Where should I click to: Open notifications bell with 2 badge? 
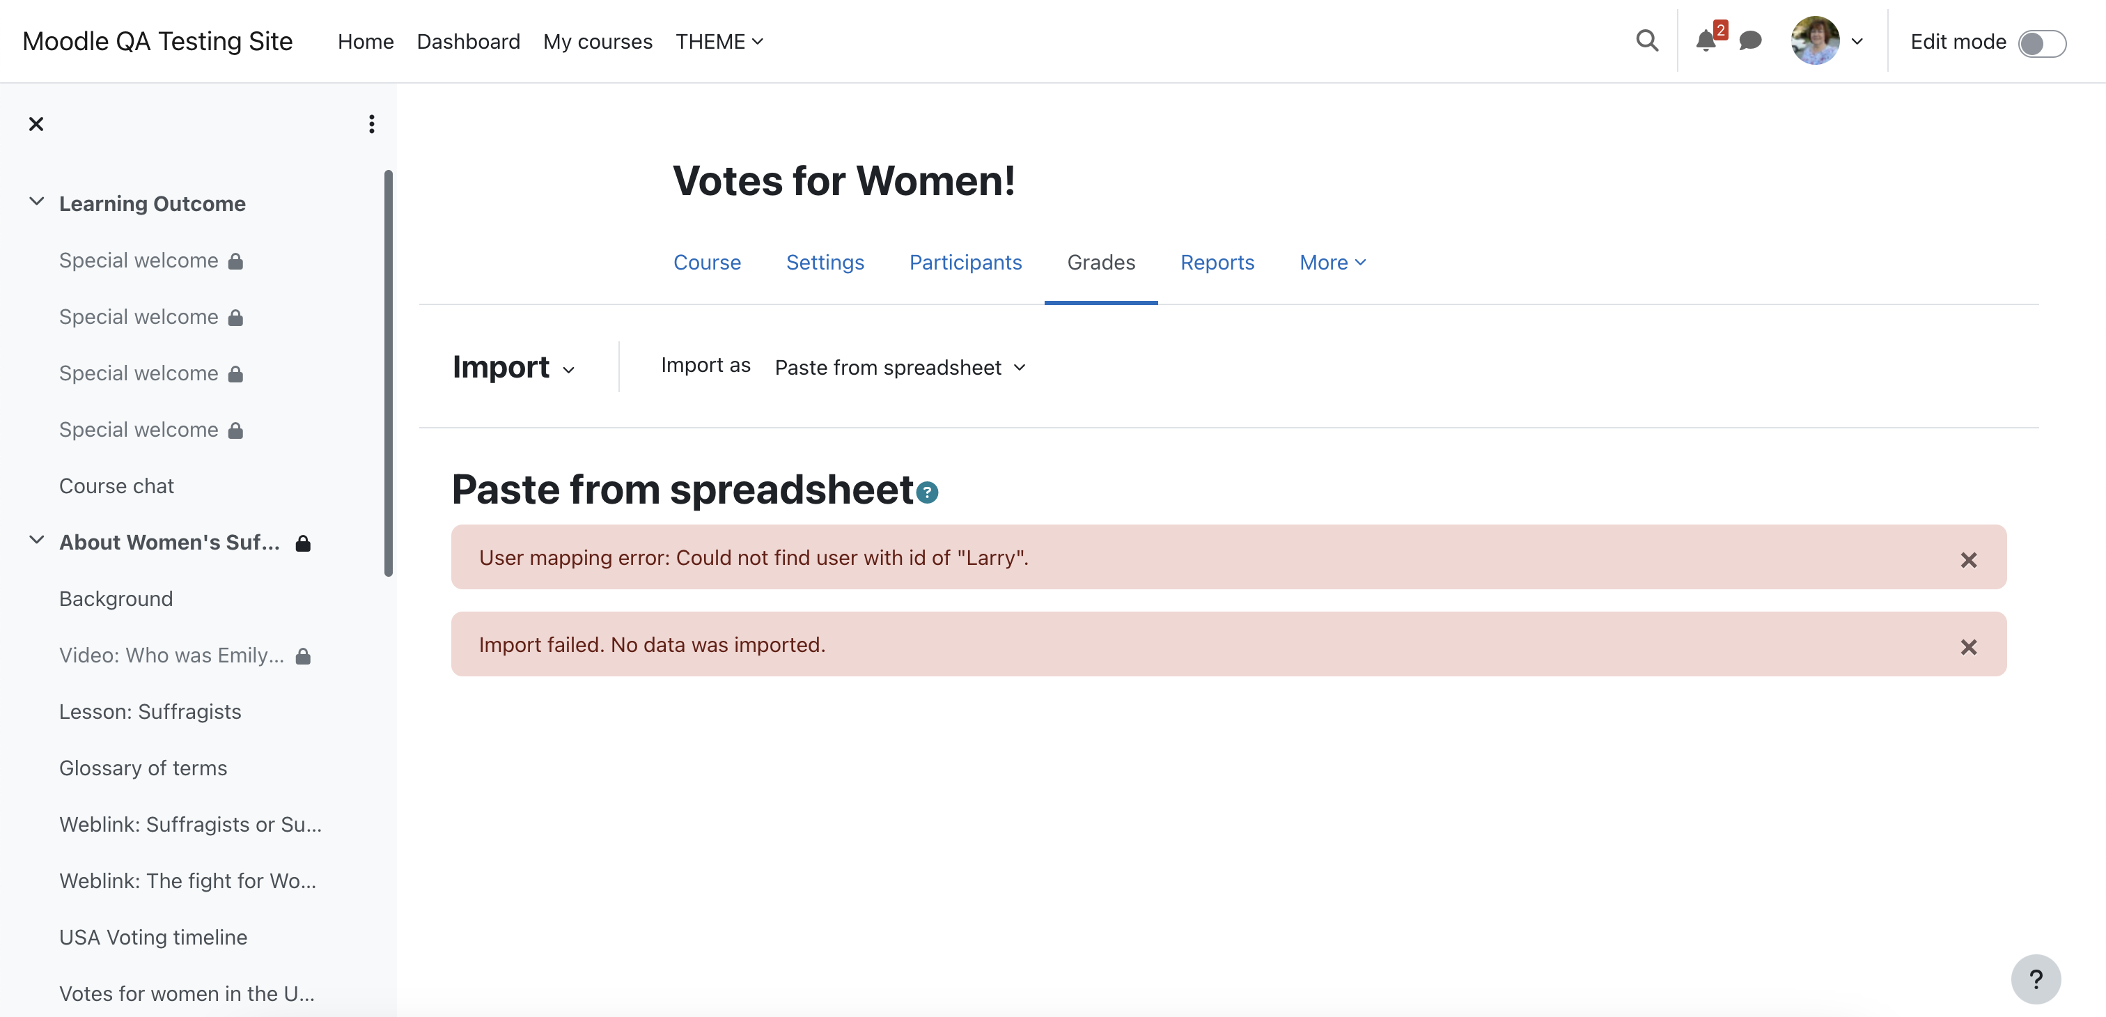point(1706,41)
